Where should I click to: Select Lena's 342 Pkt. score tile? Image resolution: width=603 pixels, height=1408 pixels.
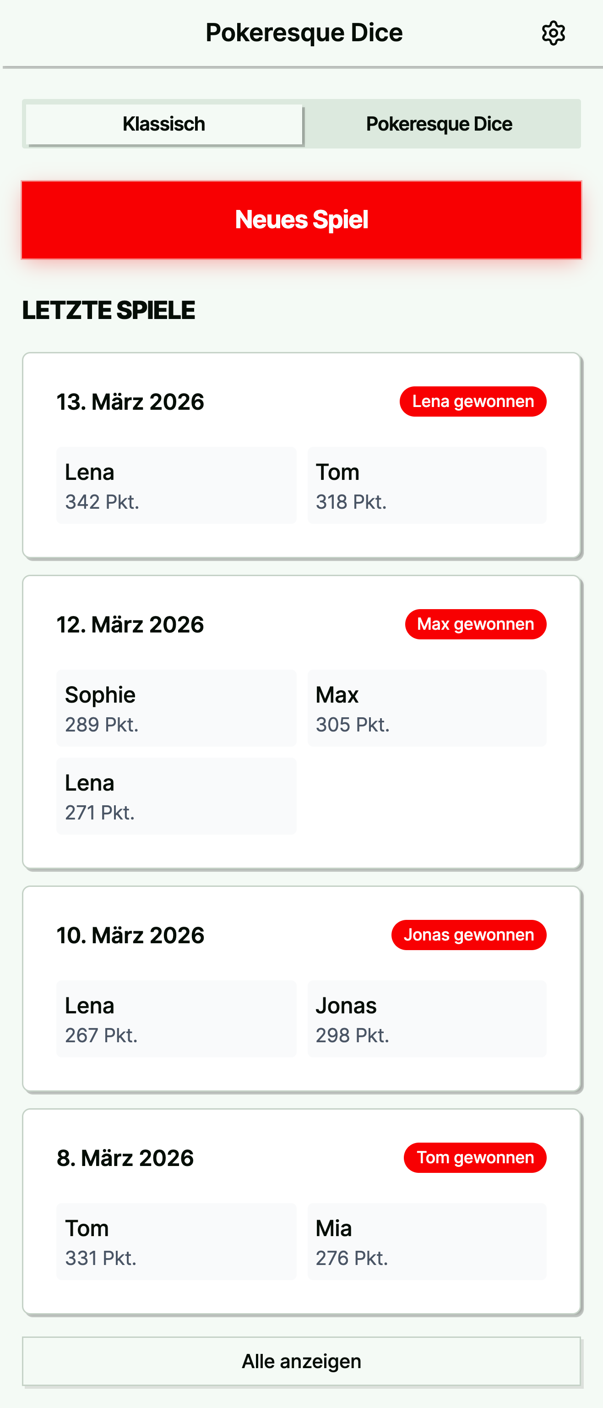[176, 485]
